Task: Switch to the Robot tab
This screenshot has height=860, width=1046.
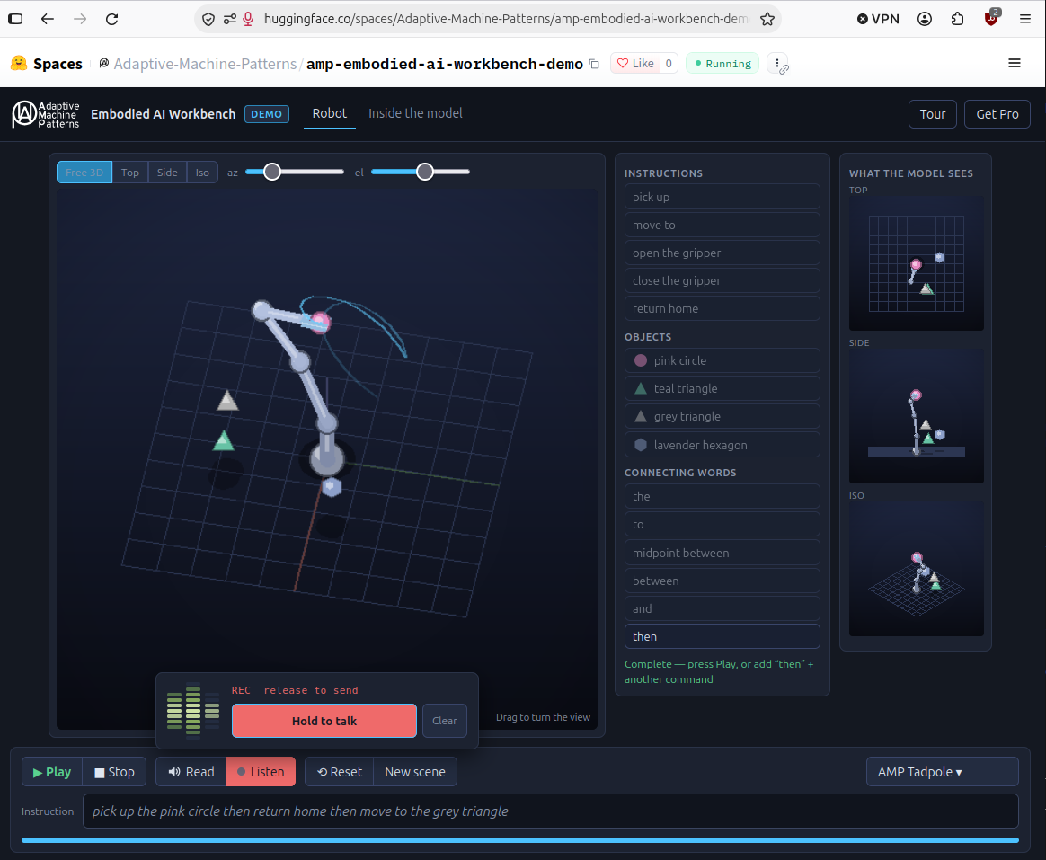Action: [x=330, y=113]
